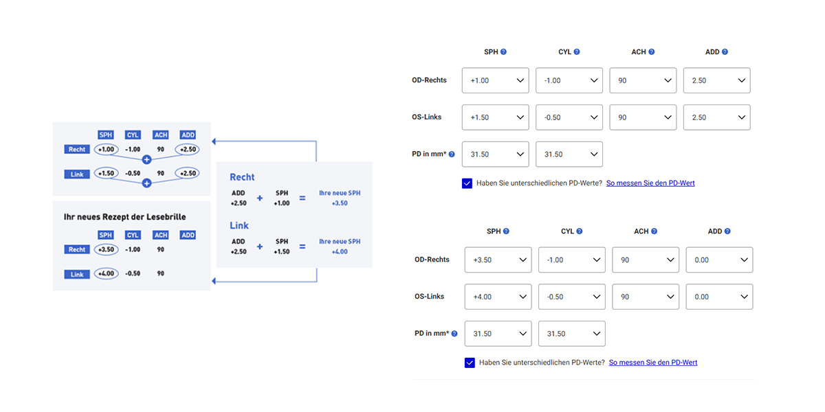The width and height of the screenshot is (825, 412).
Task: Click the ADD help icon in lower form
Action: [727, 231]
